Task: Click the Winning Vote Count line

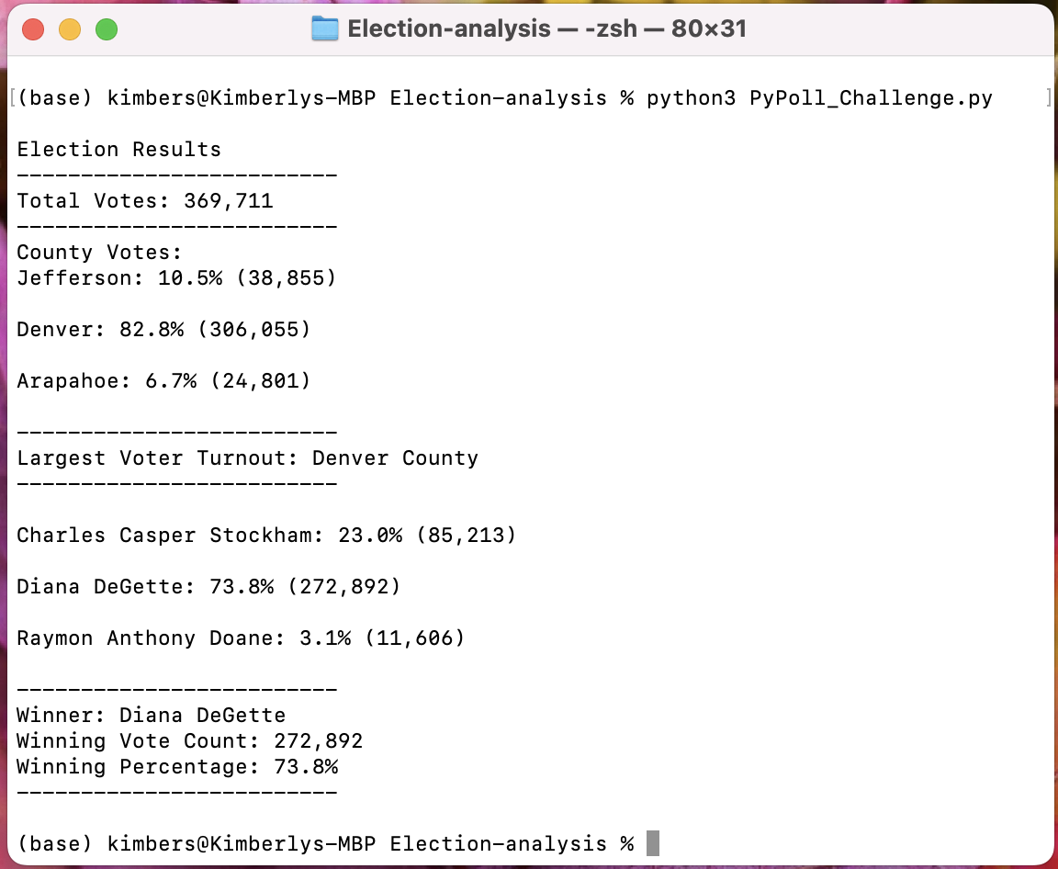Action: pos(190,740)
